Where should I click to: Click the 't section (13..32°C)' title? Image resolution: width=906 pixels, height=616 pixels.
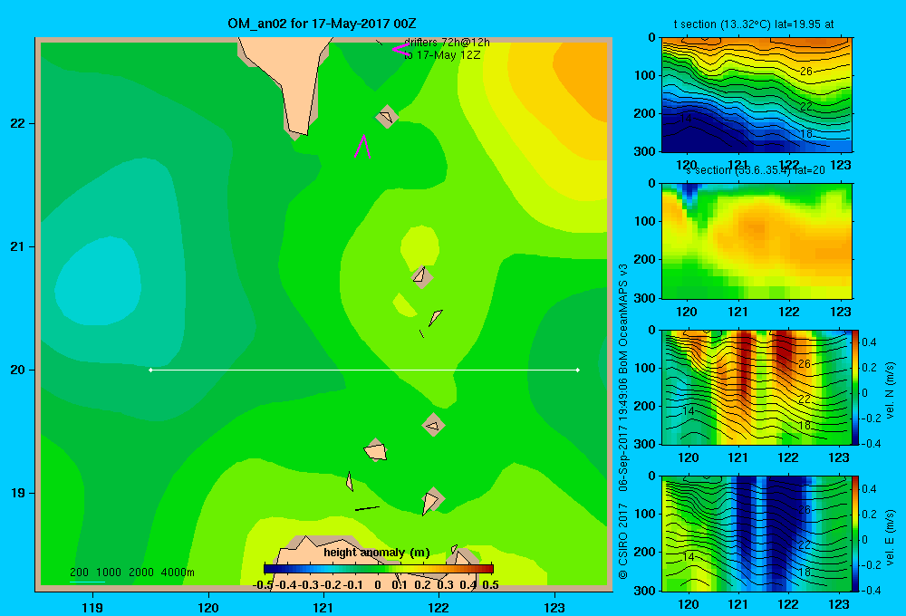click(754, 24)
